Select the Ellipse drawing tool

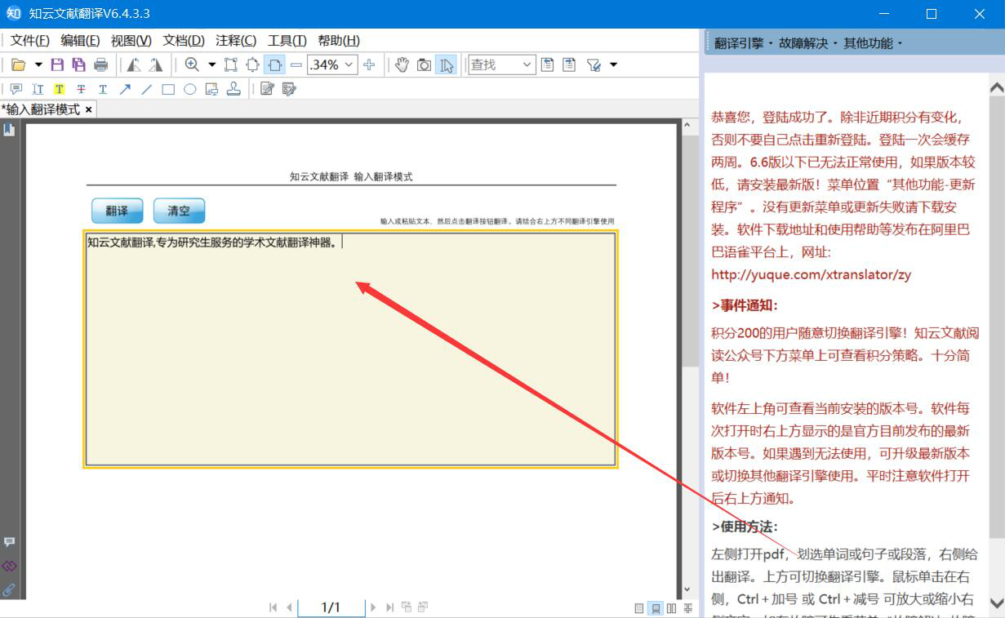(x=189, y=89)
